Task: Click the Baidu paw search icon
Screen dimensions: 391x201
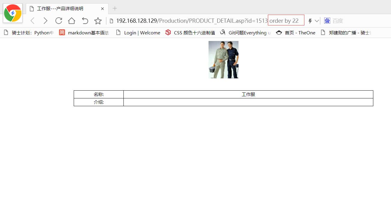Action: (x=327, y=21)
